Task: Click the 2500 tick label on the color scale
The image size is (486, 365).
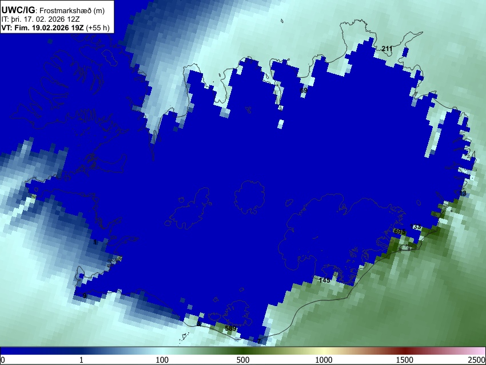Action: point(477,360)
